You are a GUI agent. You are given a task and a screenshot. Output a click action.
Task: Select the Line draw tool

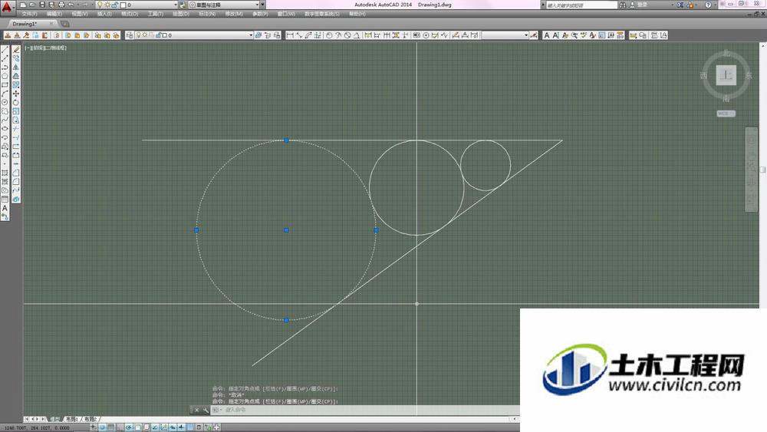(5, 50)
